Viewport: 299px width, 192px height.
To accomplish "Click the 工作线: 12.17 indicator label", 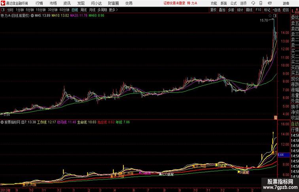I will [x=47, y=122].
